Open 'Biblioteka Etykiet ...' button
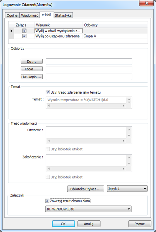156x232 pixels. tap(85, 189)
